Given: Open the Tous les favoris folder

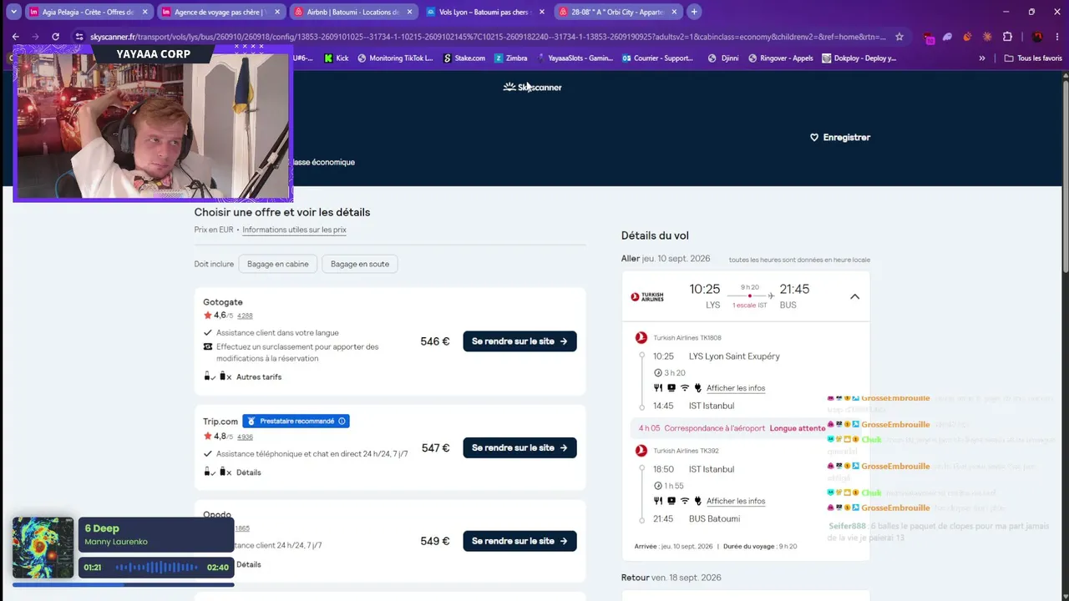Looking at the screenshot, I should click(x=1032, y=58).
